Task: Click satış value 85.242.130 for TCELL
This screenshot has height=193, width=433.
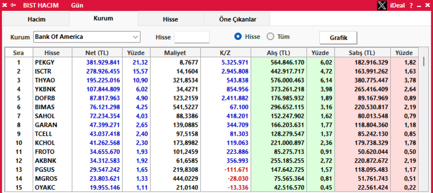Action: tap(373, 134)
